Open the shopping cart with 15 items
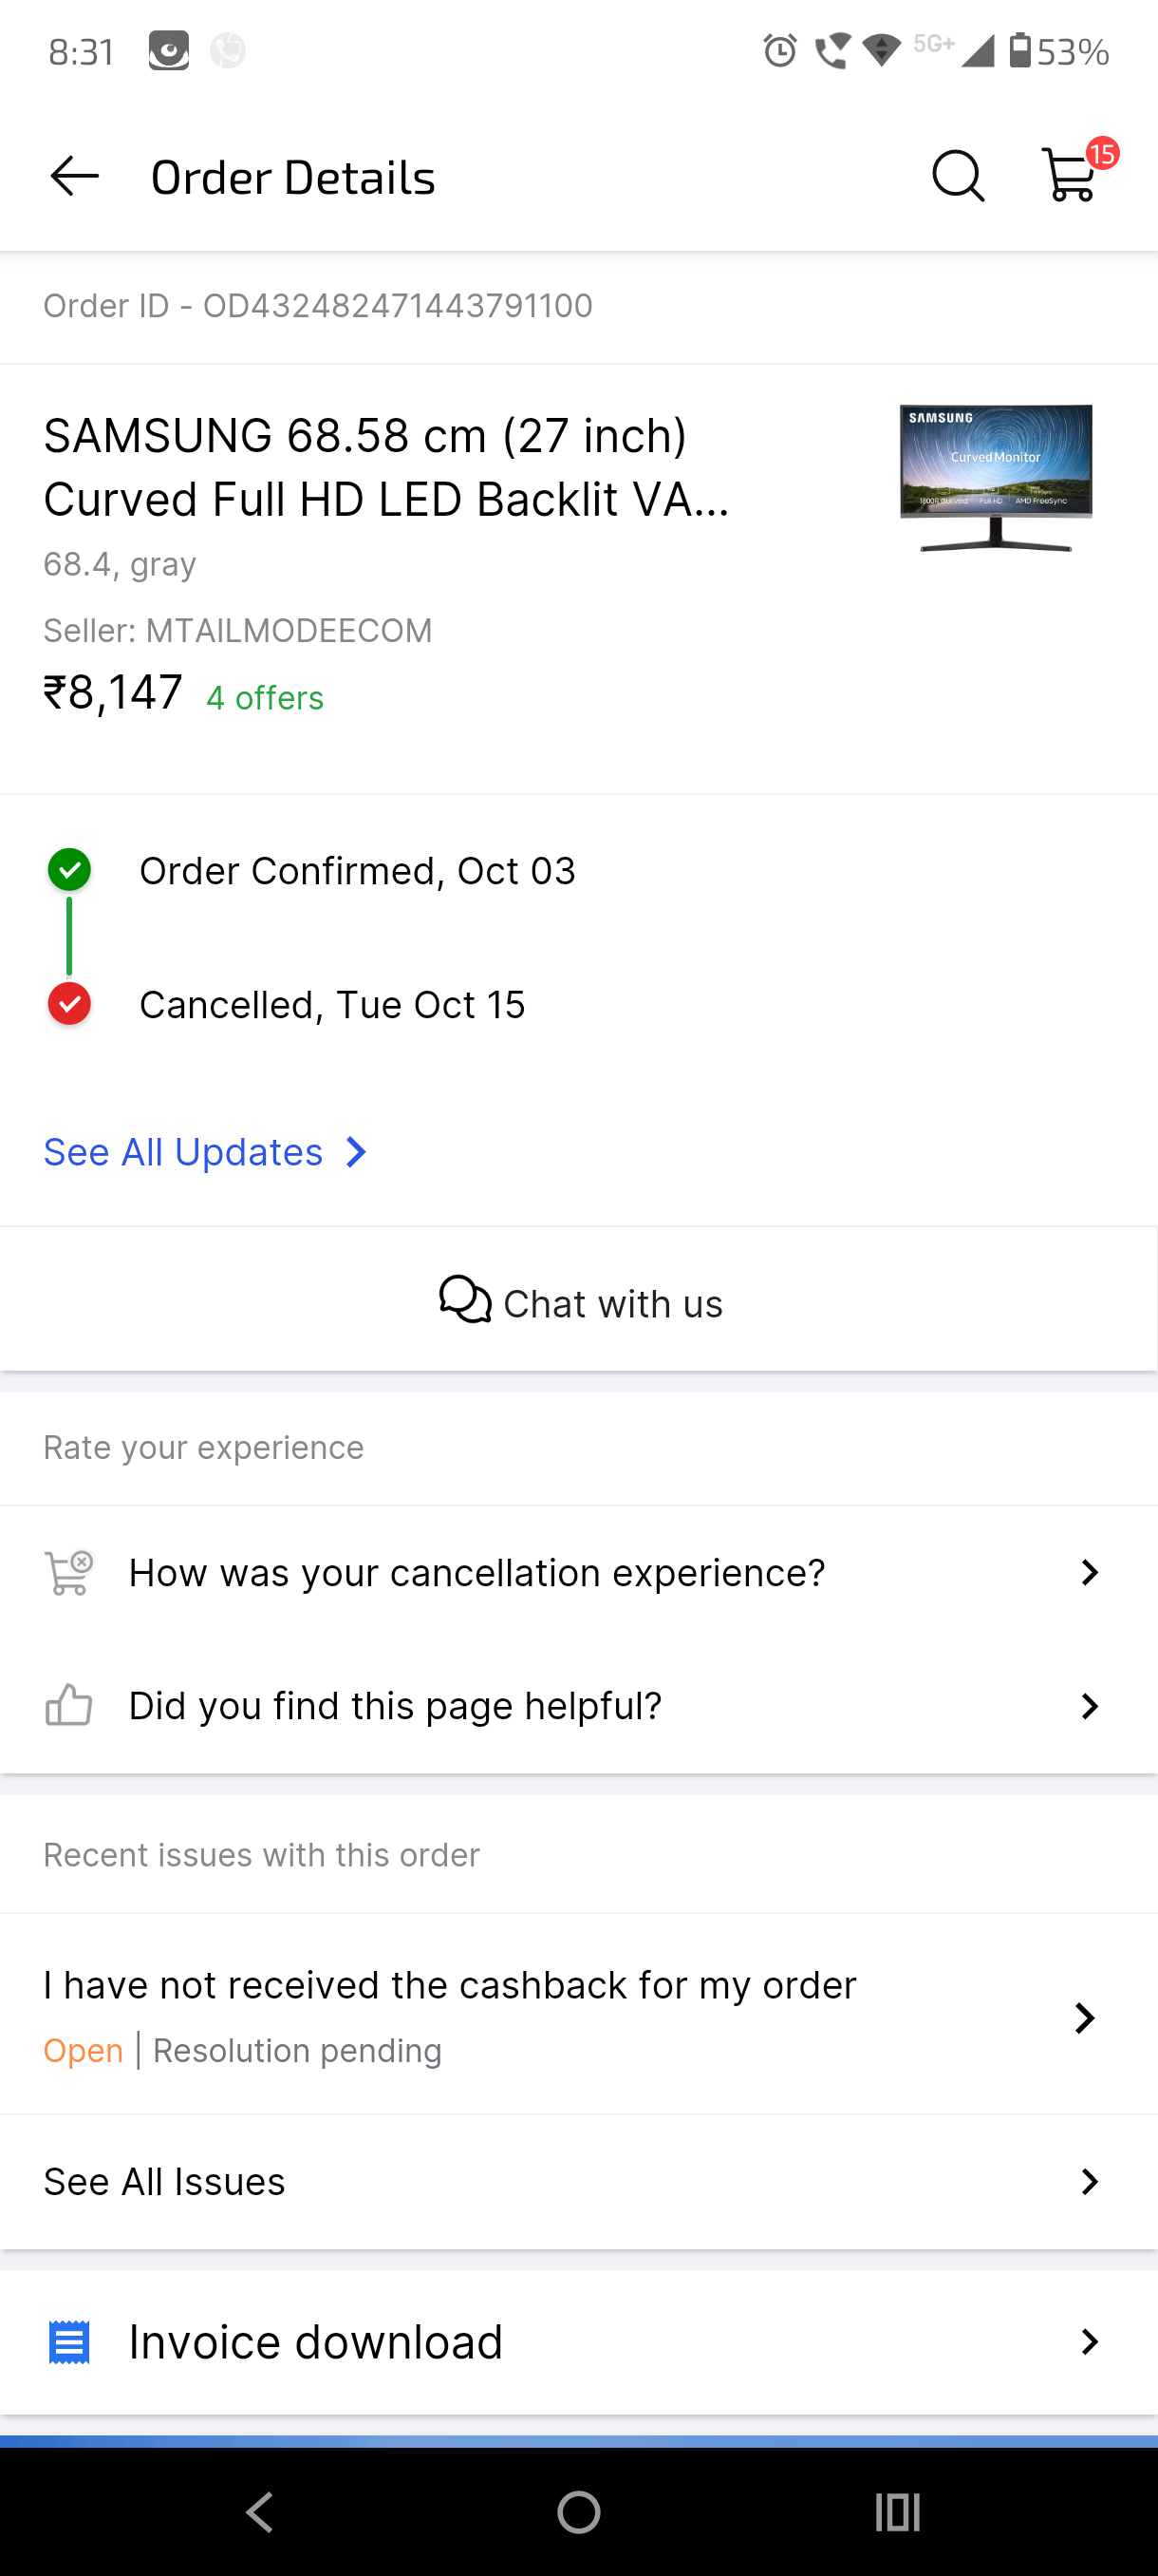 point(1070,176)
